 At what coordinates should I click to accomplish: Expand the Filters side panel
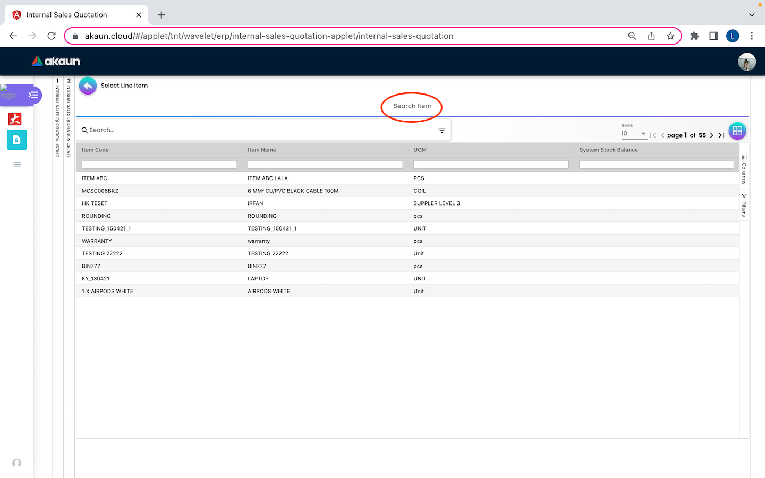[744, 206]
